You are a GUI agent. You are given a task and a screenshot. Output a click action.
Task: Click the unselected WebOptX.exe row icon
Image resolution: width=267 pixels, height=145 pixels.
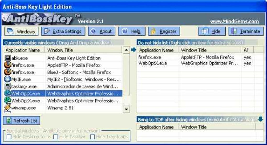coord(7,101)
